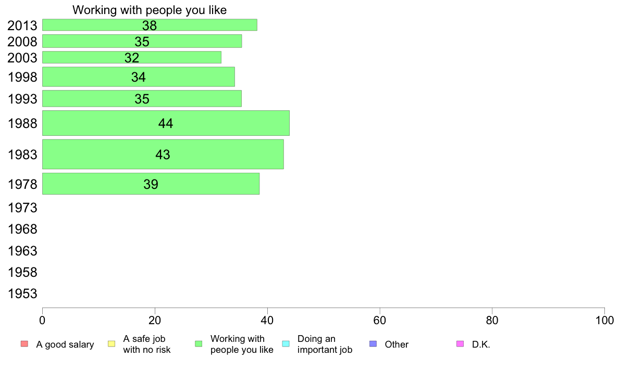Viewport: 619px width, 383px height.
Task: Select the 1993 bar showing 35
Action: pos(142,98)
